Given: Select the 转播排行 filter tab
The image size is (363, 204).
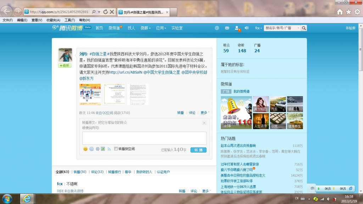Looking at the screenshot, I should pos(115,172).
